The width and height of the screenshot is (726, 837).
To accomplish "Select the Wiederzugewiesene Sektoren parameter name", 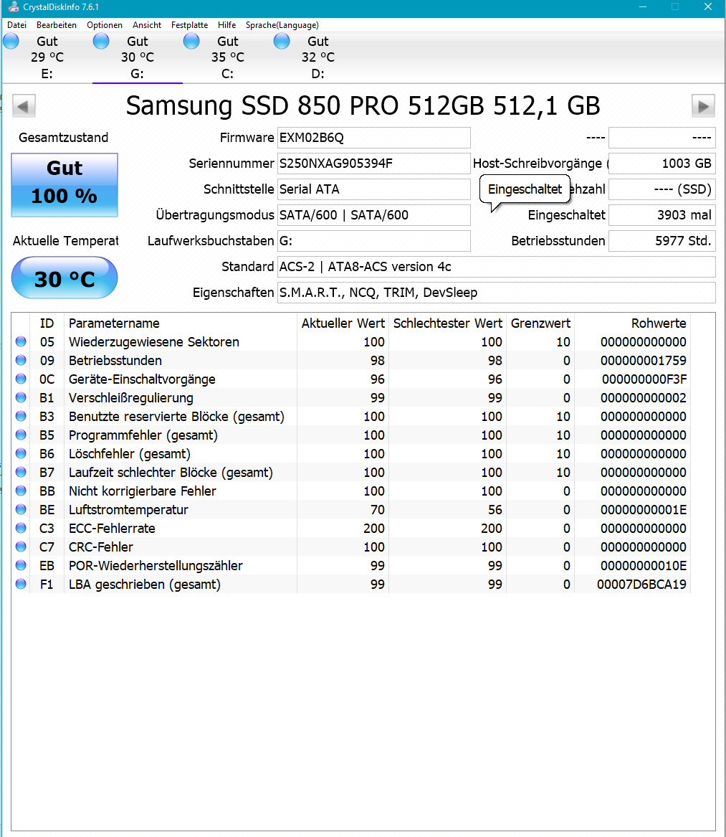I will pos(153,342).
